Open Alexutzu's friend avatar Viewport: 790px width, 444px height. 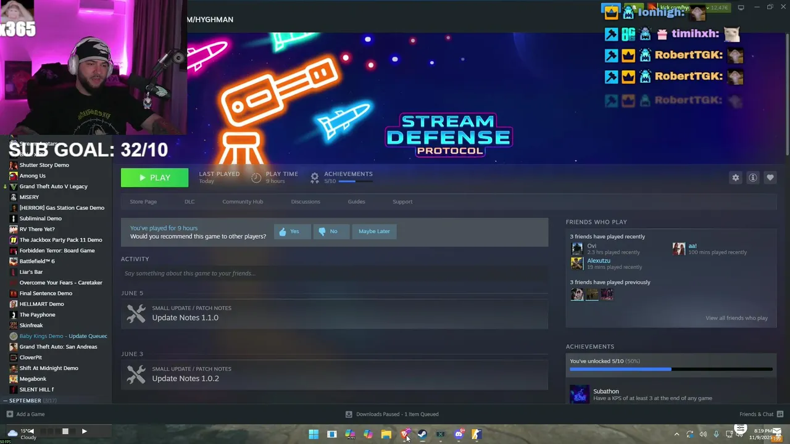tap(577, 263)
